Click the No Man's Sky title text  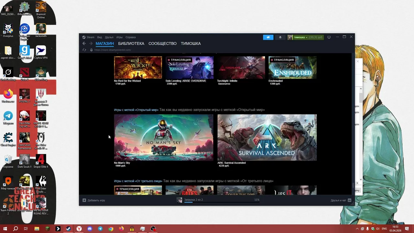(x=122, y=163)
